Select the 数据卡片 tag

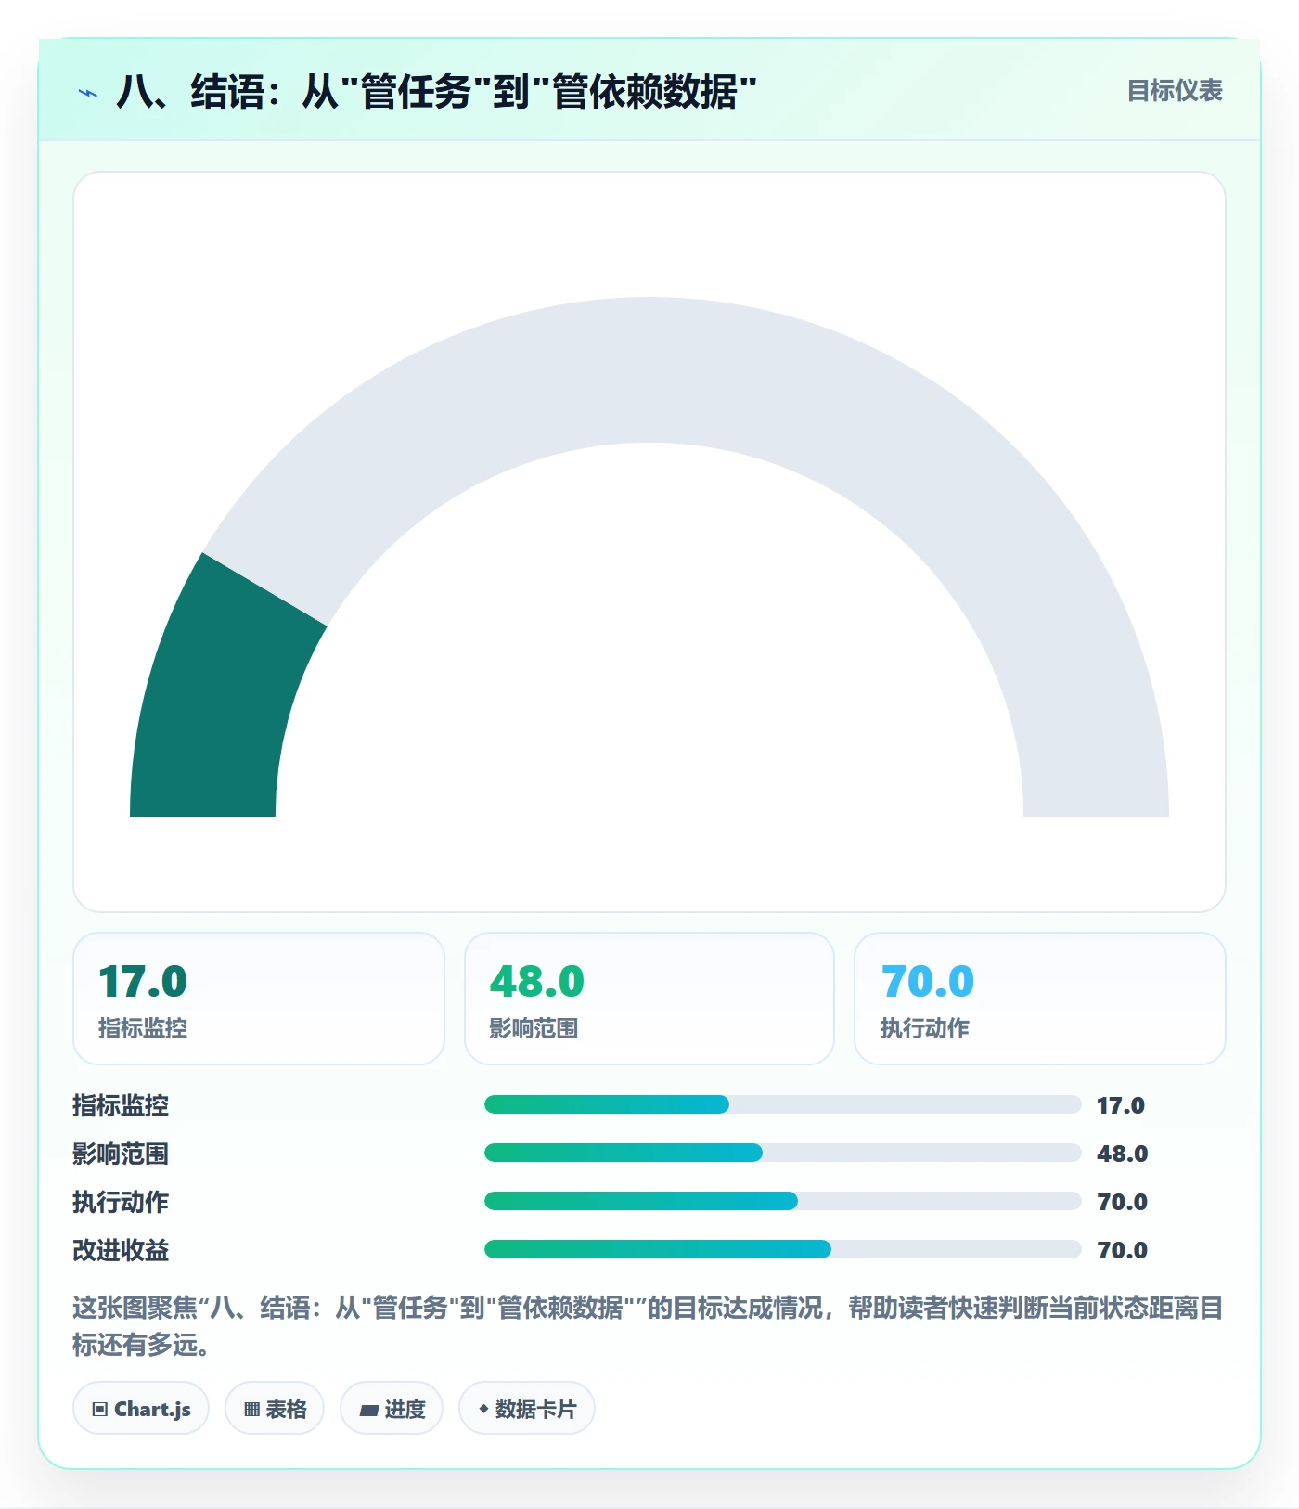[527, 1409]
